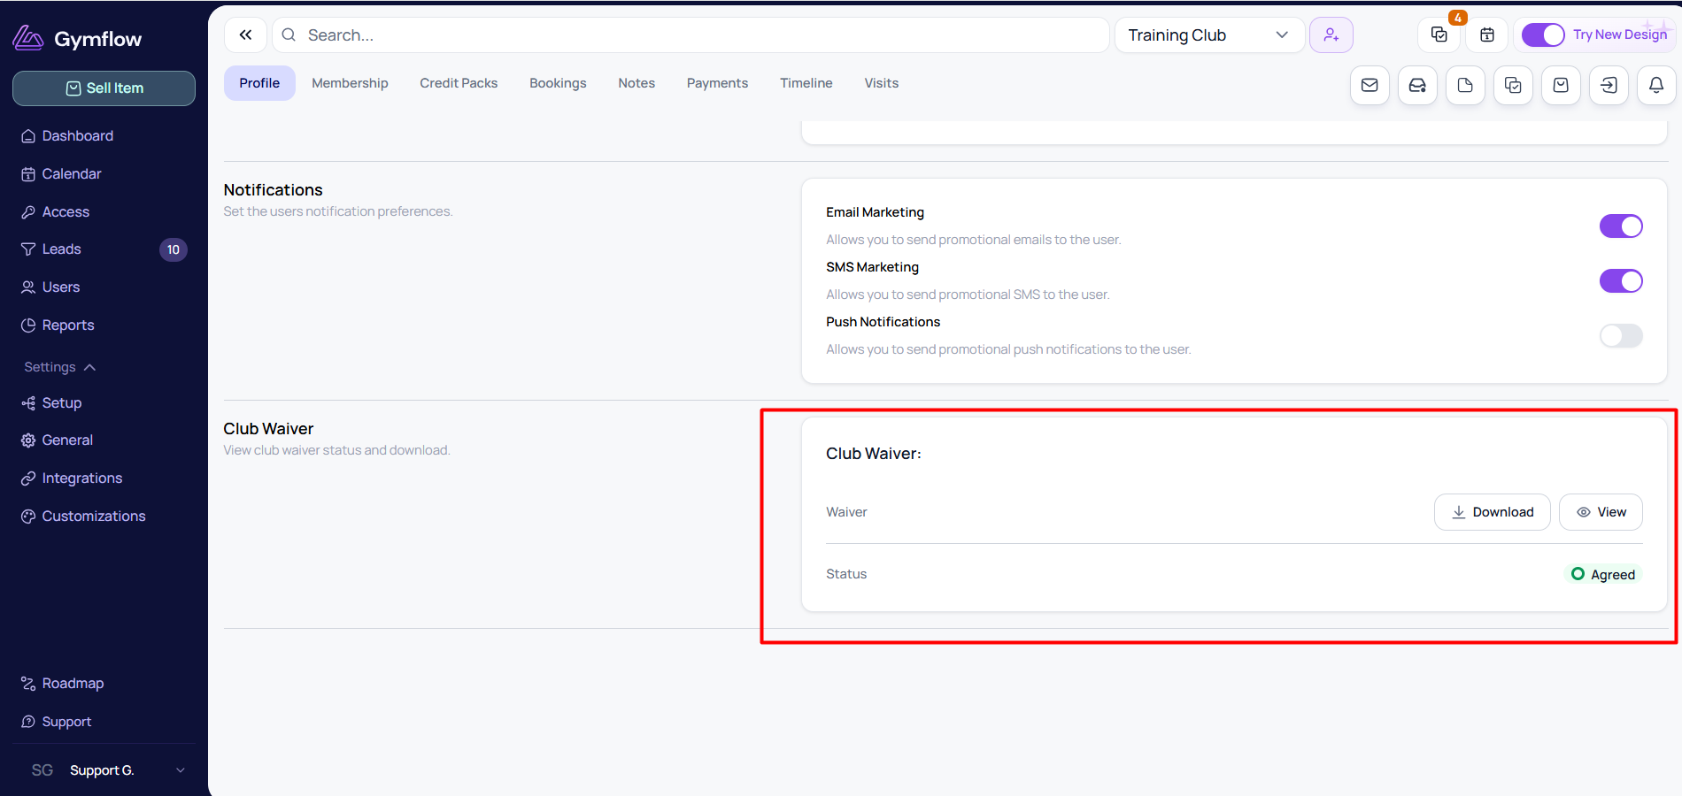Open Integrations via the link icon
The image size is (1682, 796).
28,478
